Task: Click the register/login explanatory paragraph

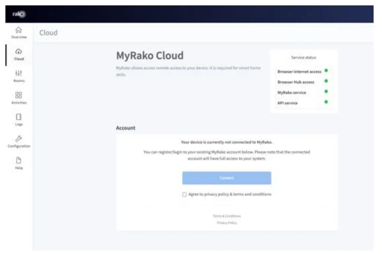Action: click(227, 155)
